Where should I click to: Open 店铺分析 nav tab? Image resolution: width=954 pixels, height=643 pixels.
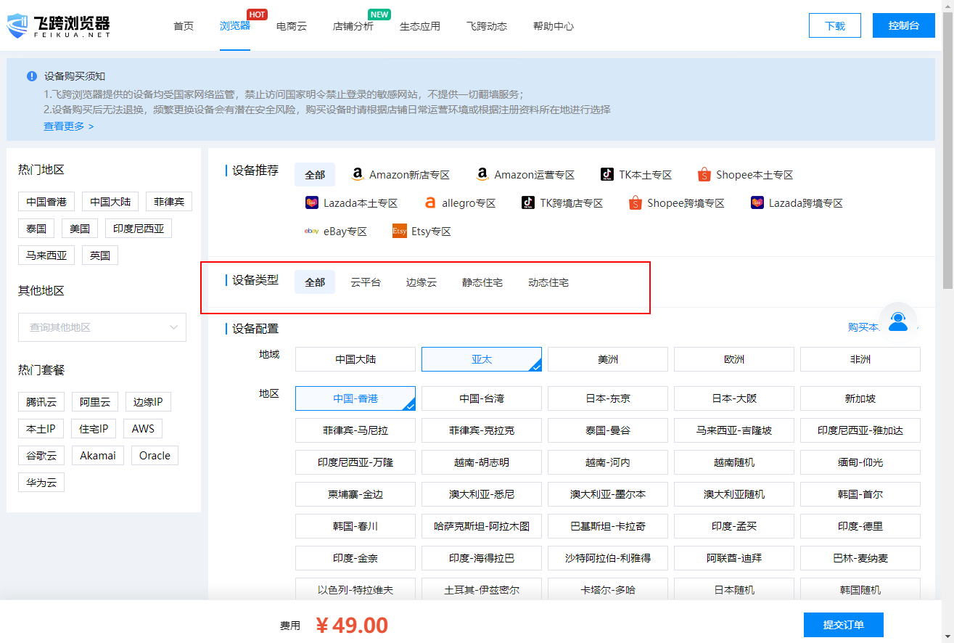[353, 26]
